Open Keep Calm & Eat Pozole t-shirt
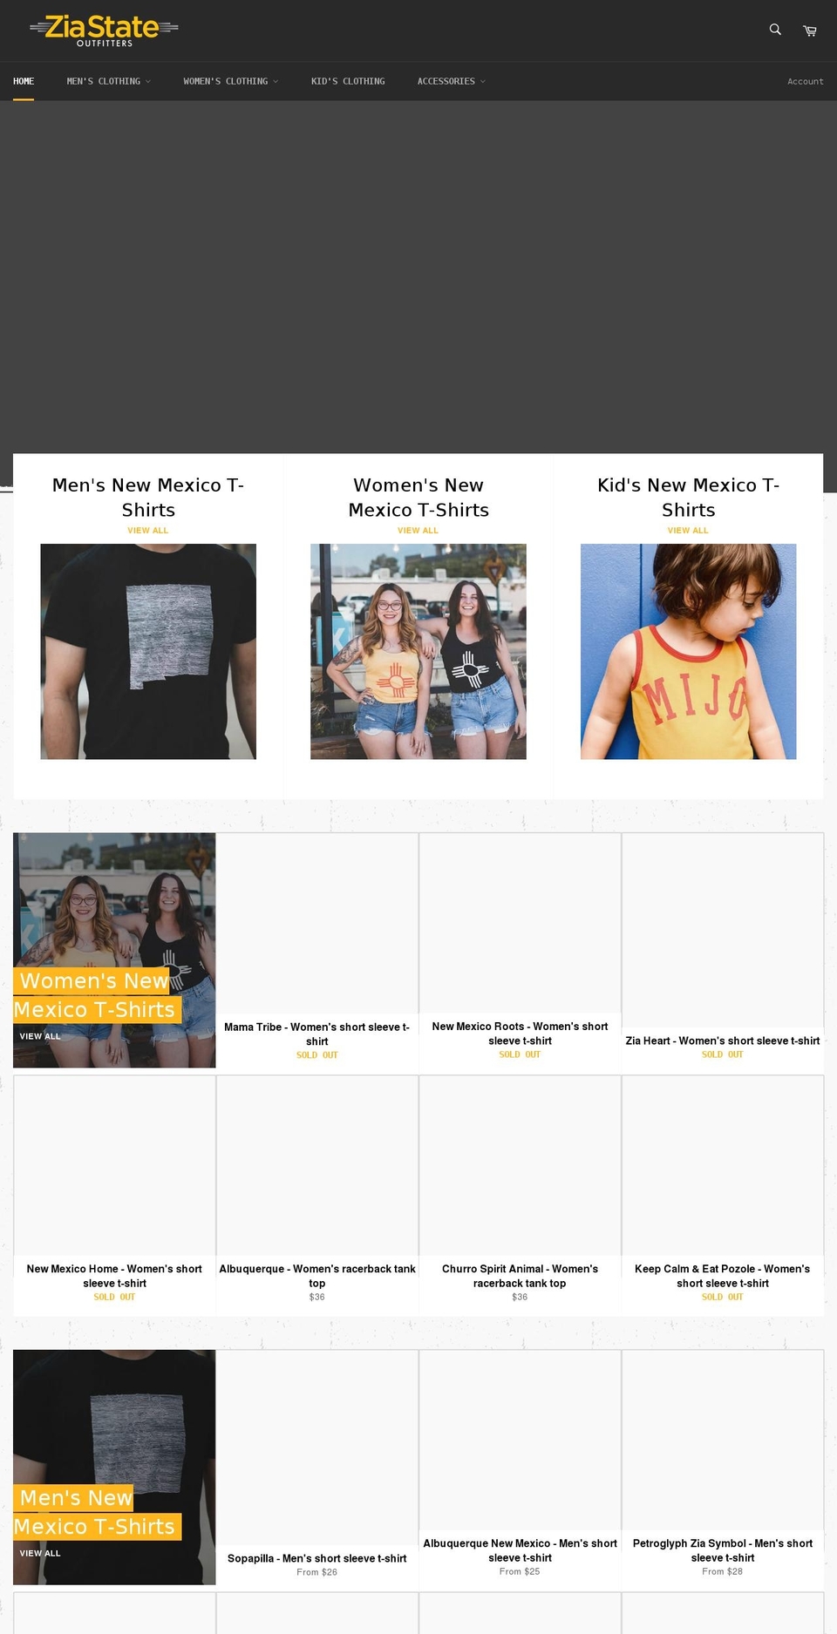 [x=723, y=1276]
